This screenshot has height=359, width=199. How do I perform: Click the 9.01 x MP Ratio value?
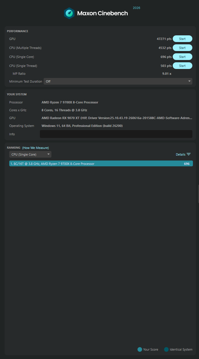point(167,74)
